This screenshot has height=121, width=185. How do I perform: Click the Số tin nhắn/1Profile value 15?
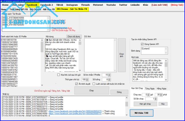tap(105, 75)
